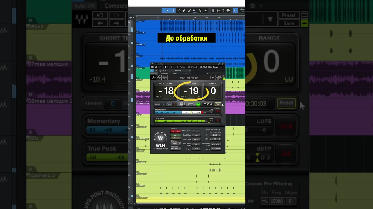Image resolution: width=373 pixels, height=209 pixels.
Task: Click the Reset button in WLM
Action: [218, 104]
